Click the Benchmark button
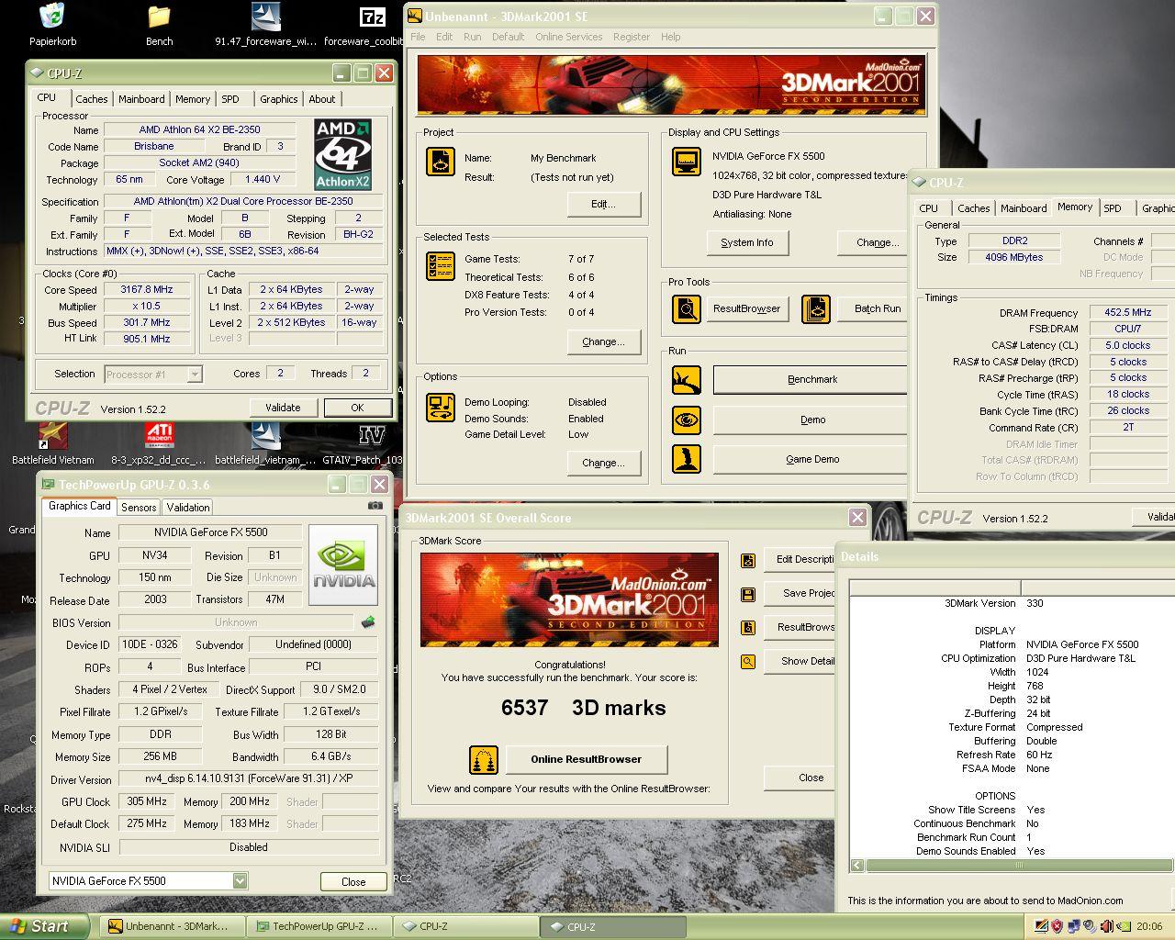Viewport: 1175px width, 940px height. pos(811,379)
